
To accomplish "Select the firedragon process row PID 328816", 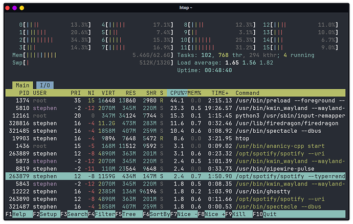I will click(x=175, y=124).
